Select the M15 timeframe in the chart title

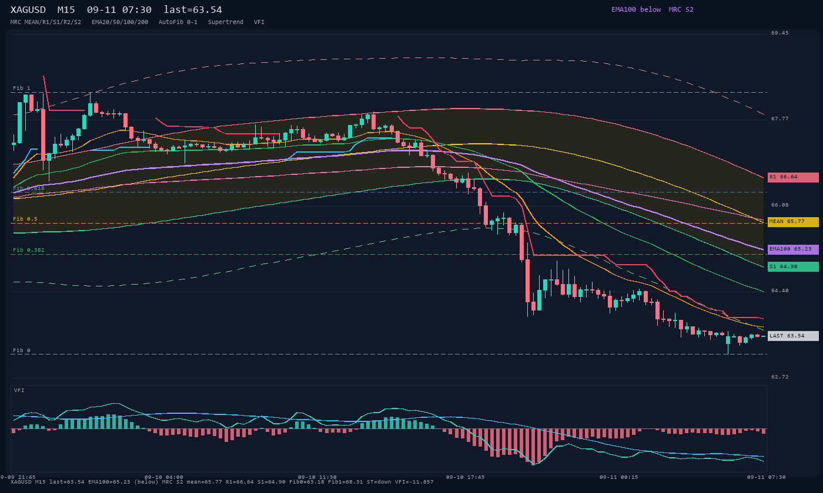click(x=66, y=10)
